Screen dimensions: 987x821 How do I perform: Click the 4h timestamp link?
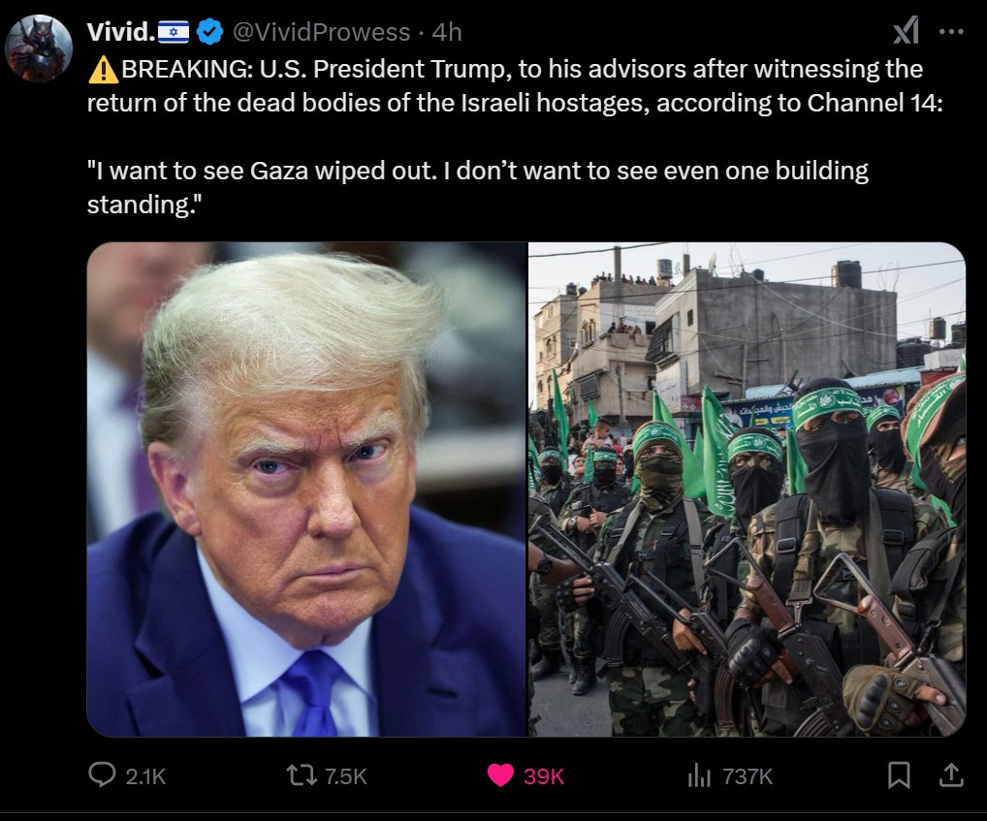click(447, 32)
